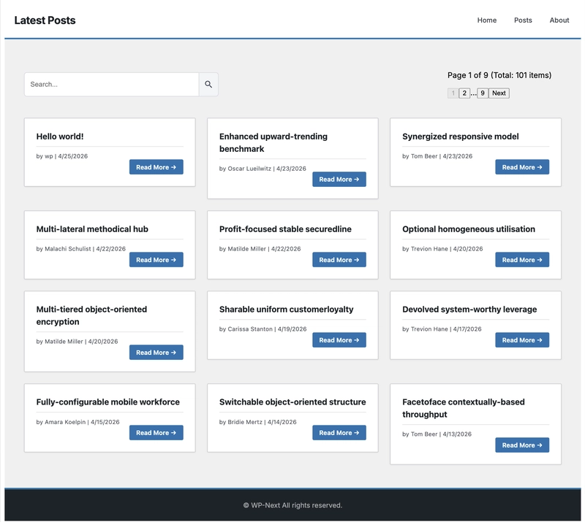Click 'Devolved system-worthy leverage' title
585x522 pixels.
469,310
